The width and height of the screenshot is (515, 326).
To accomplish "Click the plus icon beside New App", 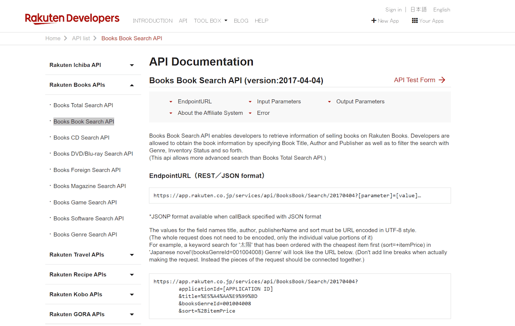I will click(374, 21).
